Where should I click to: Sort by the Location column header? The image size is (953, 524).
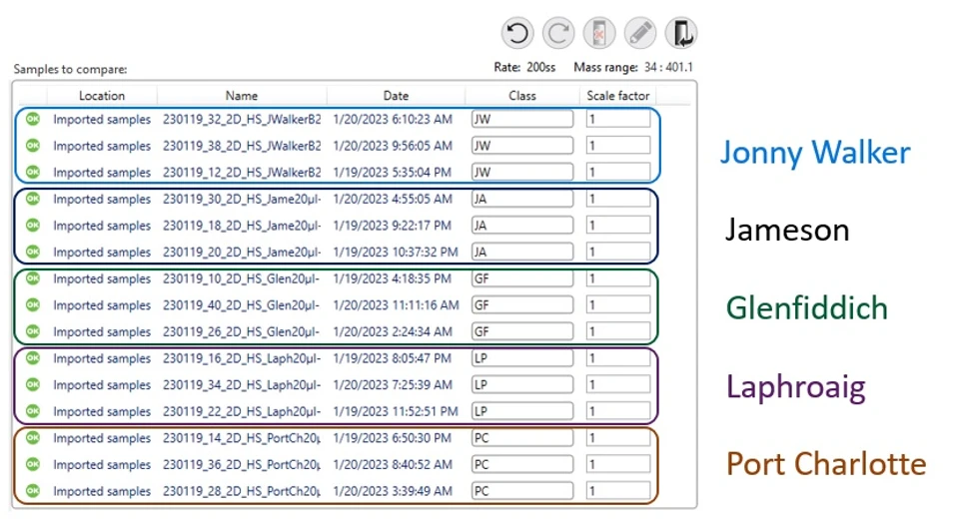click(102, 96)
